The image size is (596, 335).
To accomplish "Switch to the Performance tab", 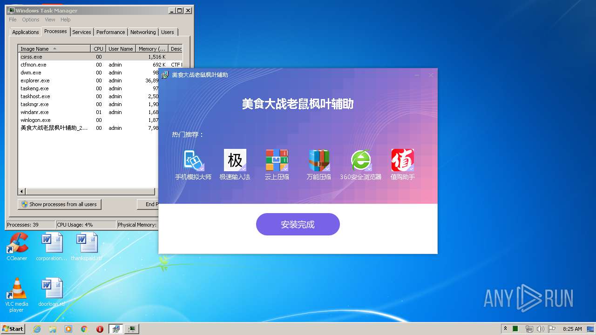I will tap(110, 32).
